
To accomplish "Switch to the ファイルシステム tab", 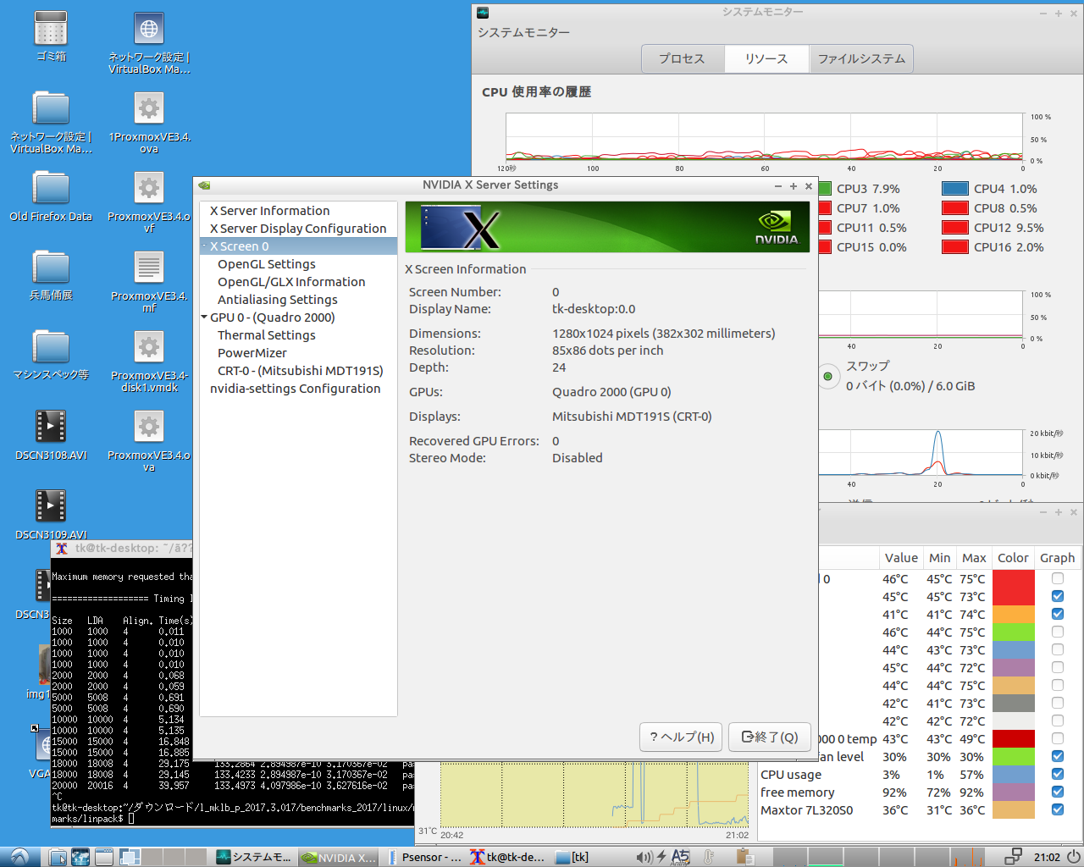I will 861,58.
